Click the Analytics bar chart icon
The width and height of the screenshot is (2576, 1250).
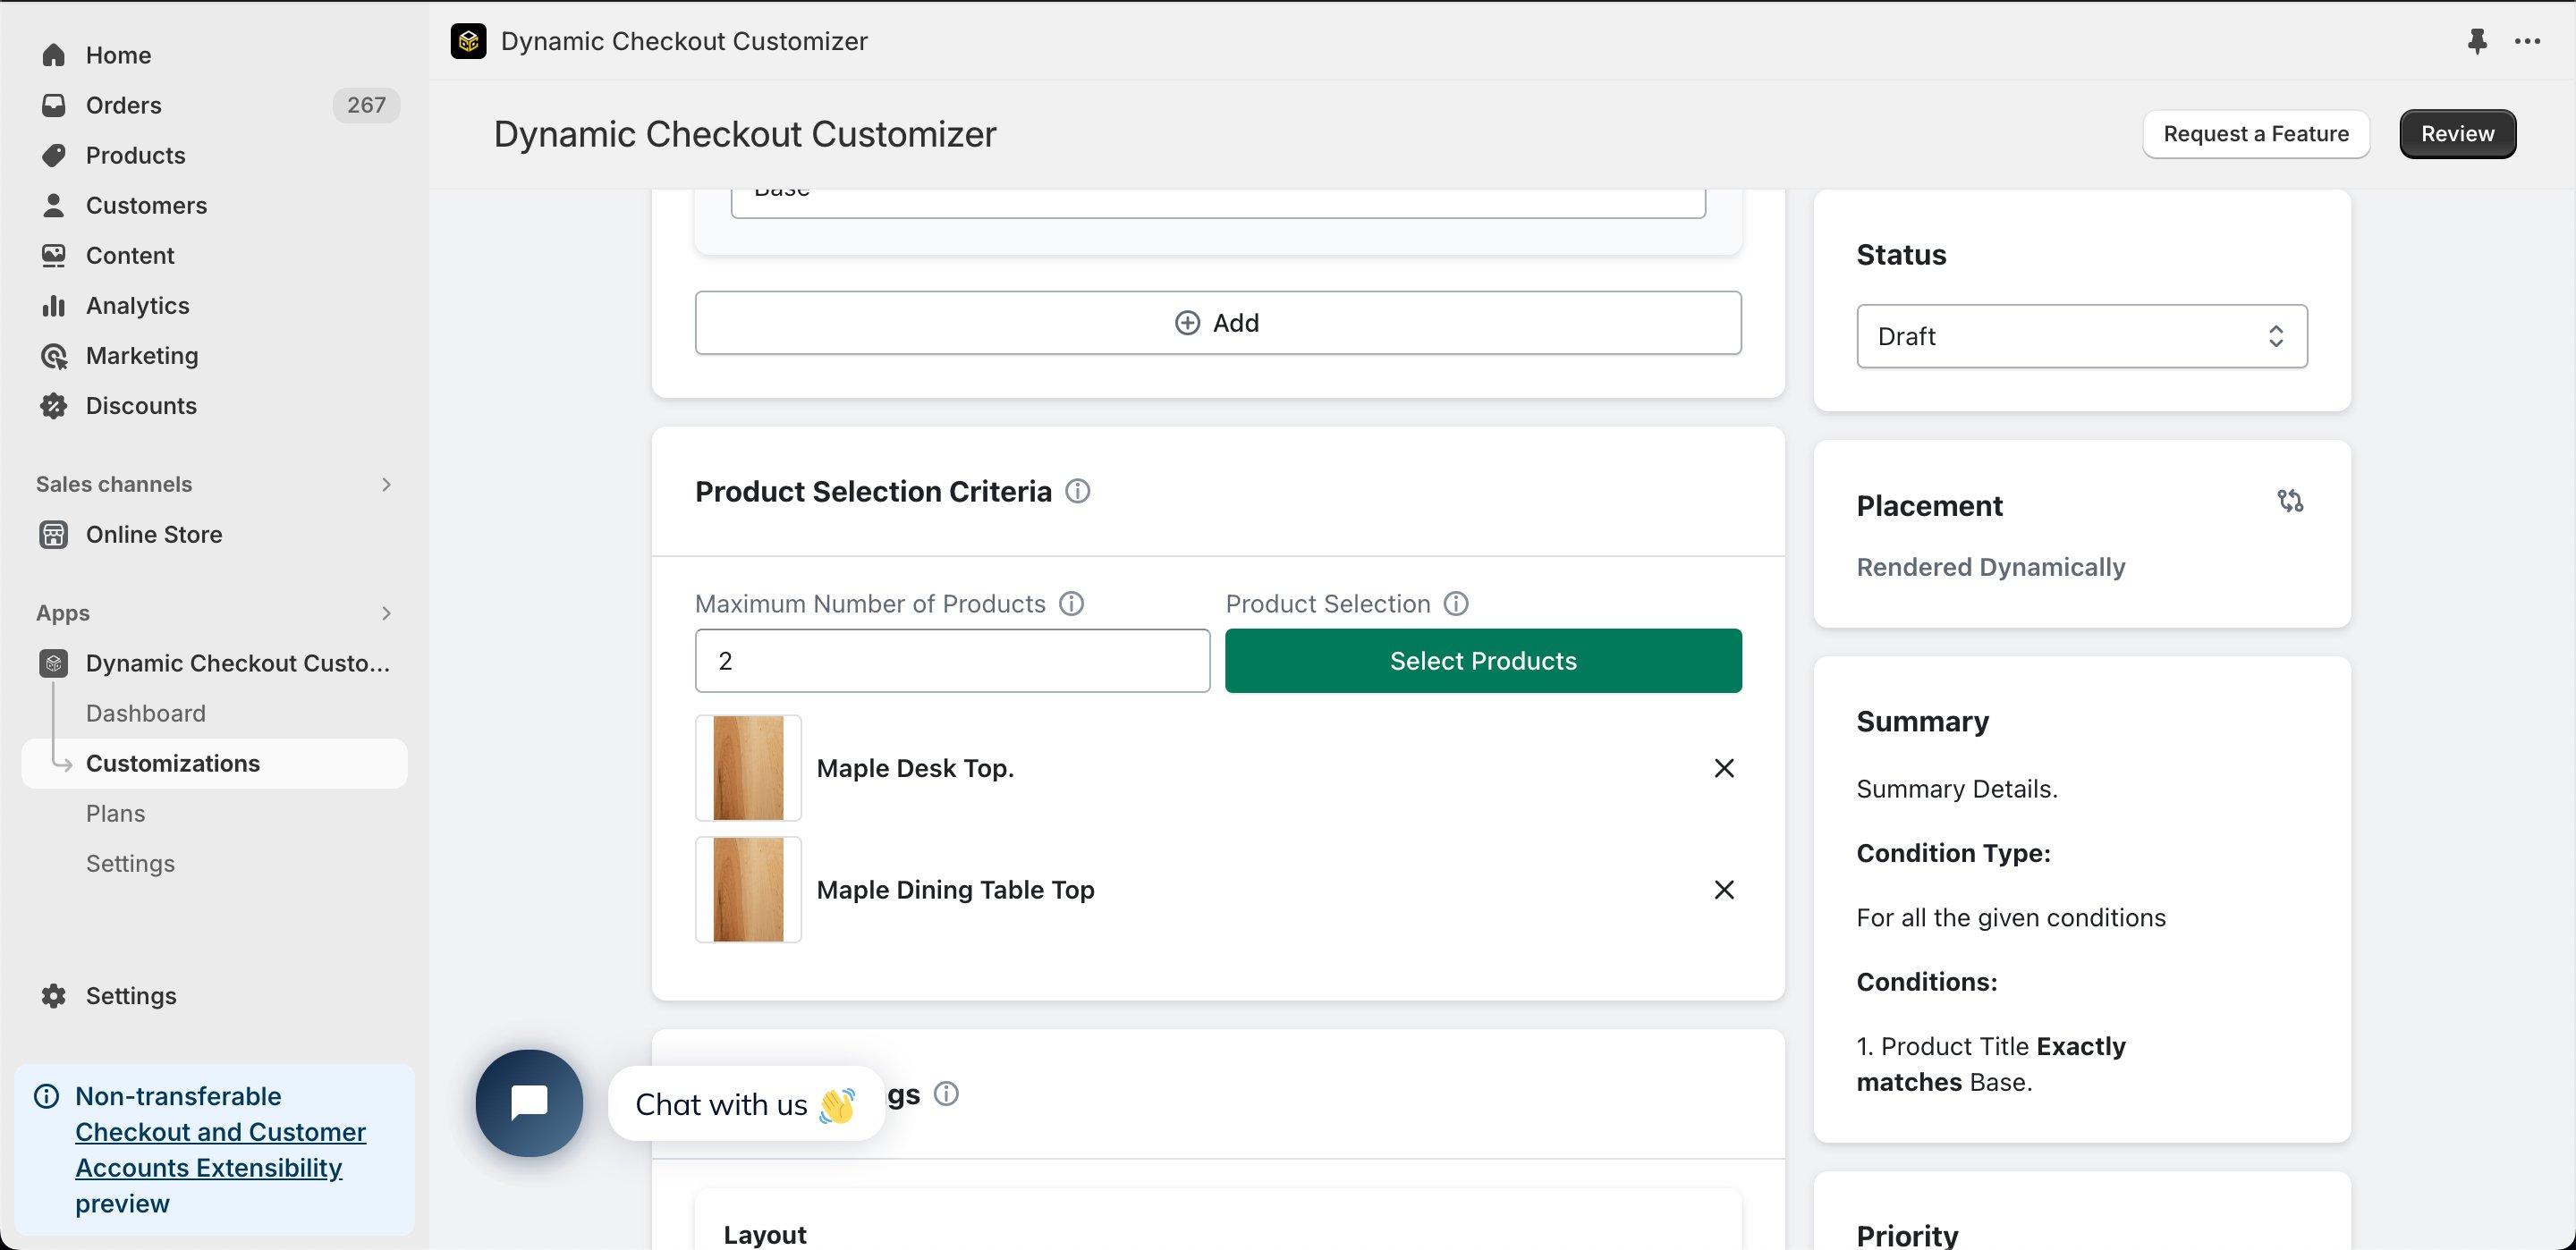[54, 305]
